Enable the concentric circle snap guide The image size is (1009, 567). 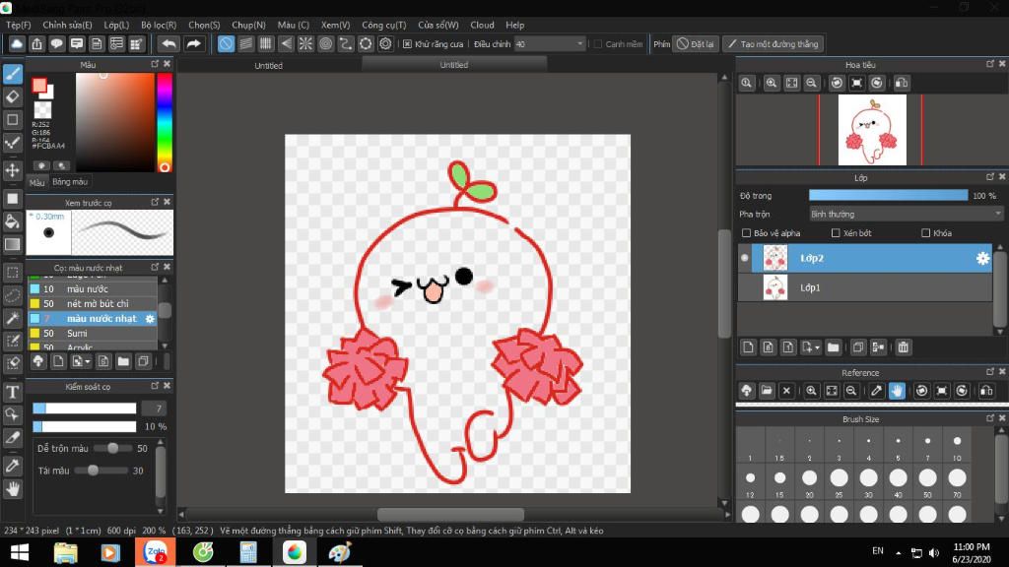(325, 43)
